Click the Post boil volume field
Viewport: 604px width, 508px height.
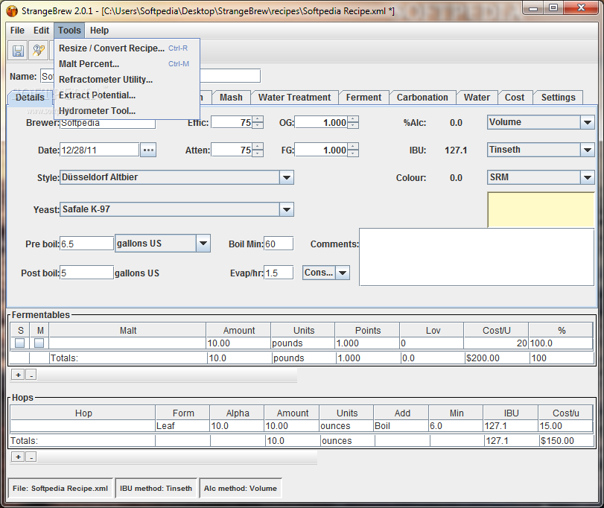point(86,273)
